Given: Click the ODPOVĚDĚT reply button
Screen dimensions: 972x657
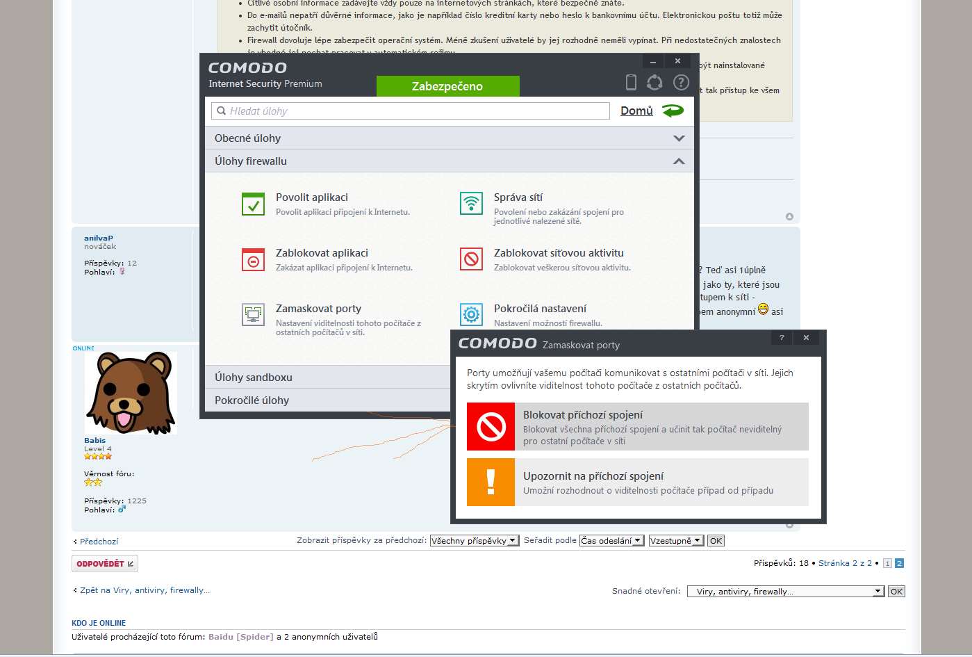Looking at the screenshot, I should click(105, 563).
